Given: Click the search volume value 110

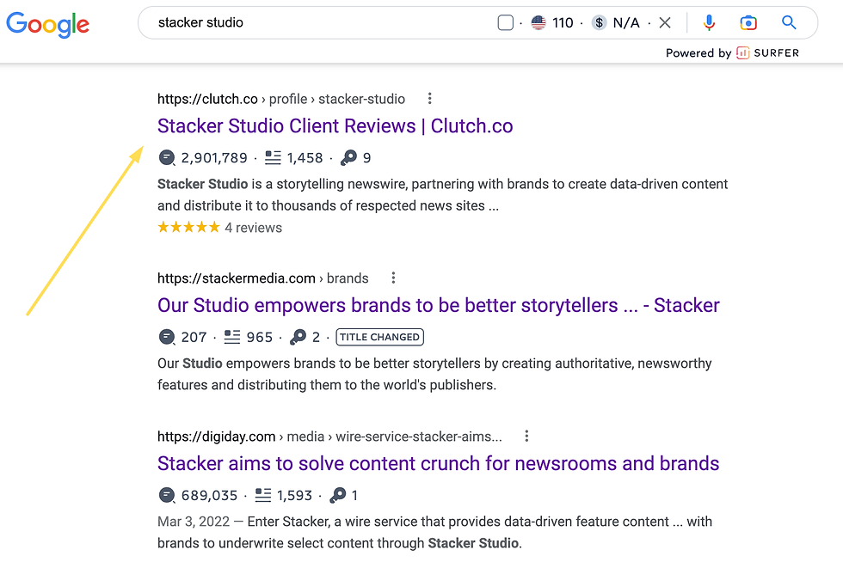Looking at the screenshot, I should click(x=563, y=22).
